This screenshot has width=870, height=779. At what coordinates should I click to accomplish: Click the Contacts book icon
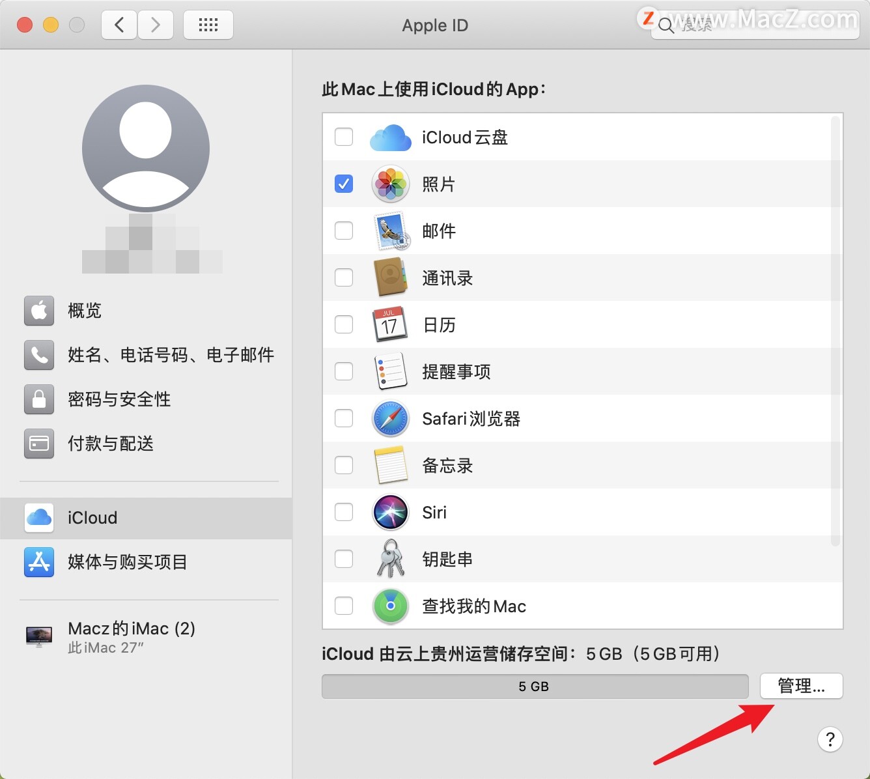(390, 277)
